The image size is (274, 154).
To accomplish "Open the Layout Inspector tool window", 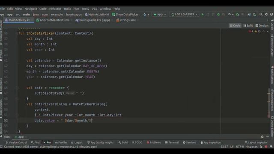I will tap(256, 142).
